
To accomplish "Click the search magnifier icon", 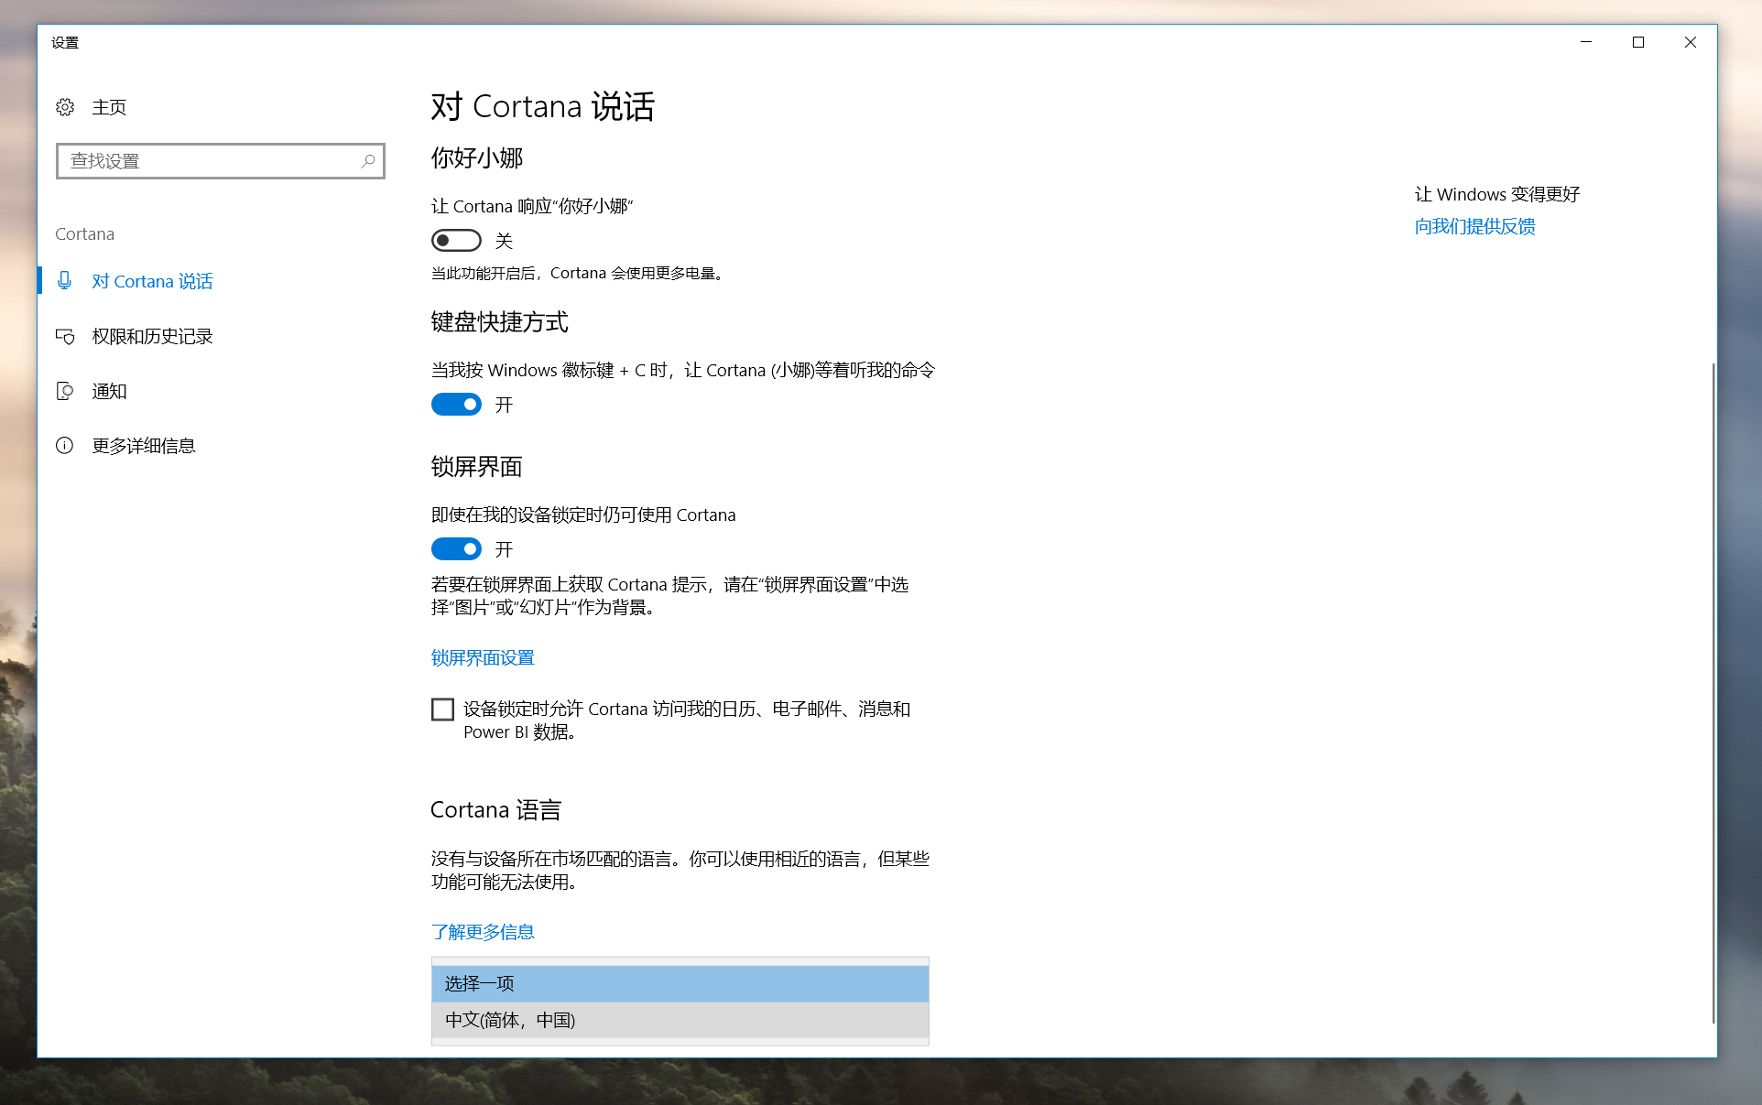I will point(367,161).
